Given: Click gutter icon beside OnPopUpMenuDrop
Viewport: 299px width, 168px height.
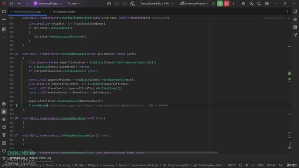Looking at the screenshot, I should point(16,118).
